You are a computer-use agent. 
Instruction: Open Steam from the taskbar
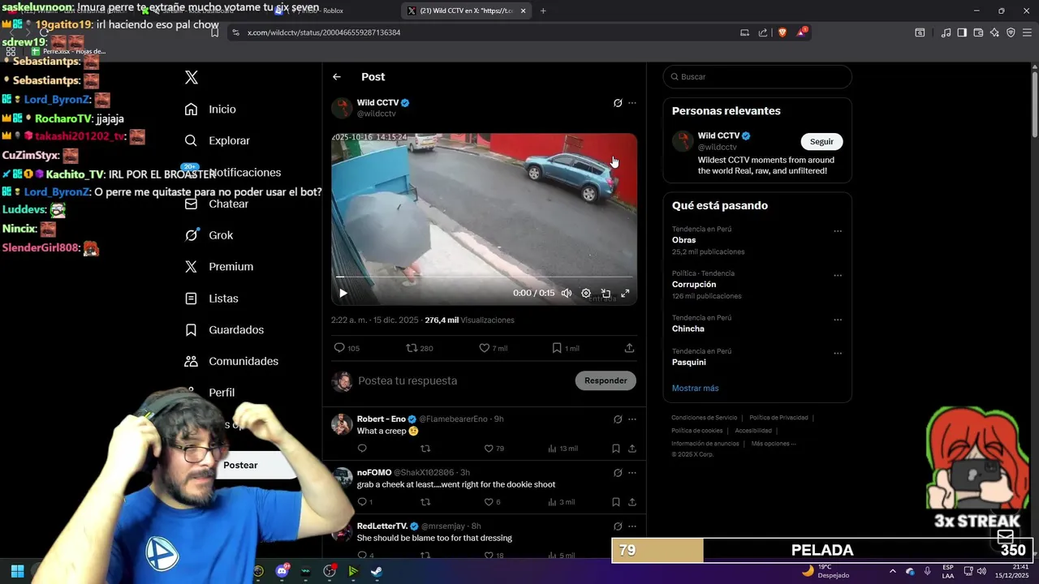(377, 571)
